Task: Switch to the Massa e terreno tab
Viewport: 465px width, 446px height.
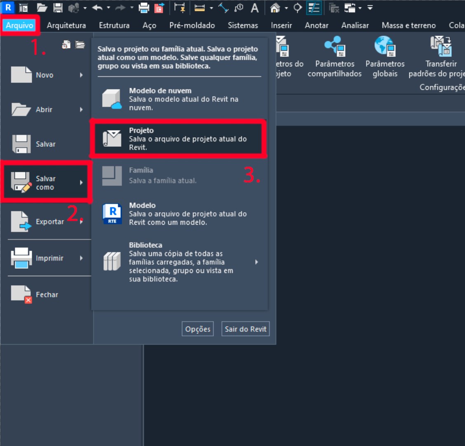Action: [x=409, y=25]
